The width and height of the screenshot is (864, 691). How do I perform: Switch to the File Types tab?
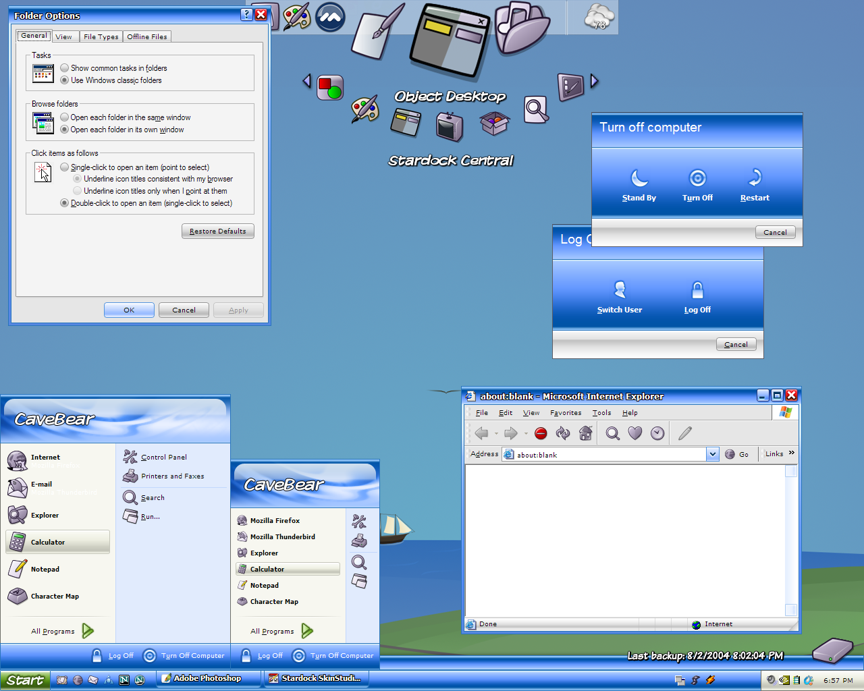tap(101, 36)
